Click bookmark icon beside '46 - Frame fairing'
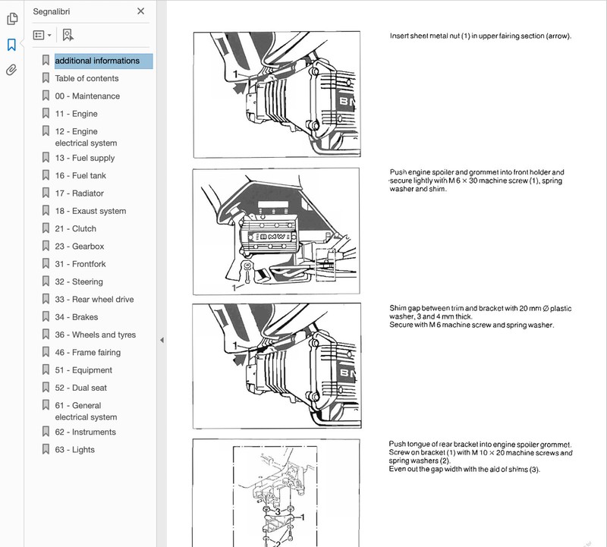This screenshot has height=547, width=607. (x=46, y=352)
